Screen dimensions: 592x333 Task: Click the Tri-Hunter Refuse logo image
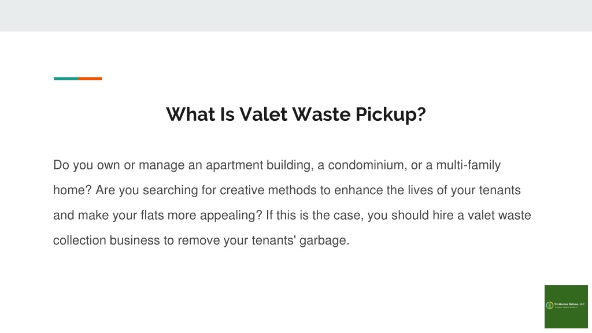[566, 306]
